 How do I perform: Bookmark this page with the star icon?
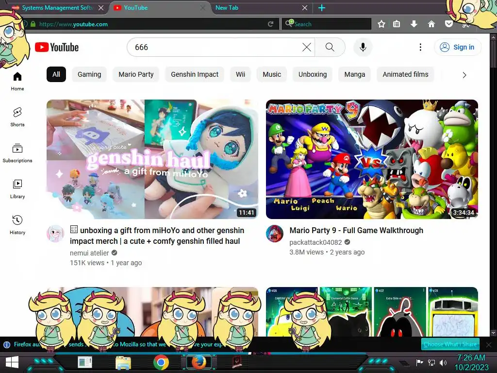coord(381,24)
